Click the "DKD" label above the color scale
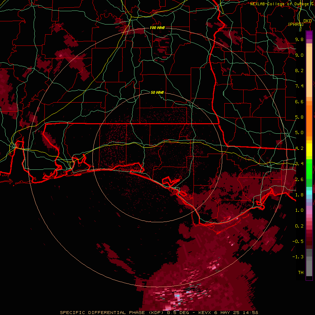This screenshot has height=315, width=315. (308, 21)
